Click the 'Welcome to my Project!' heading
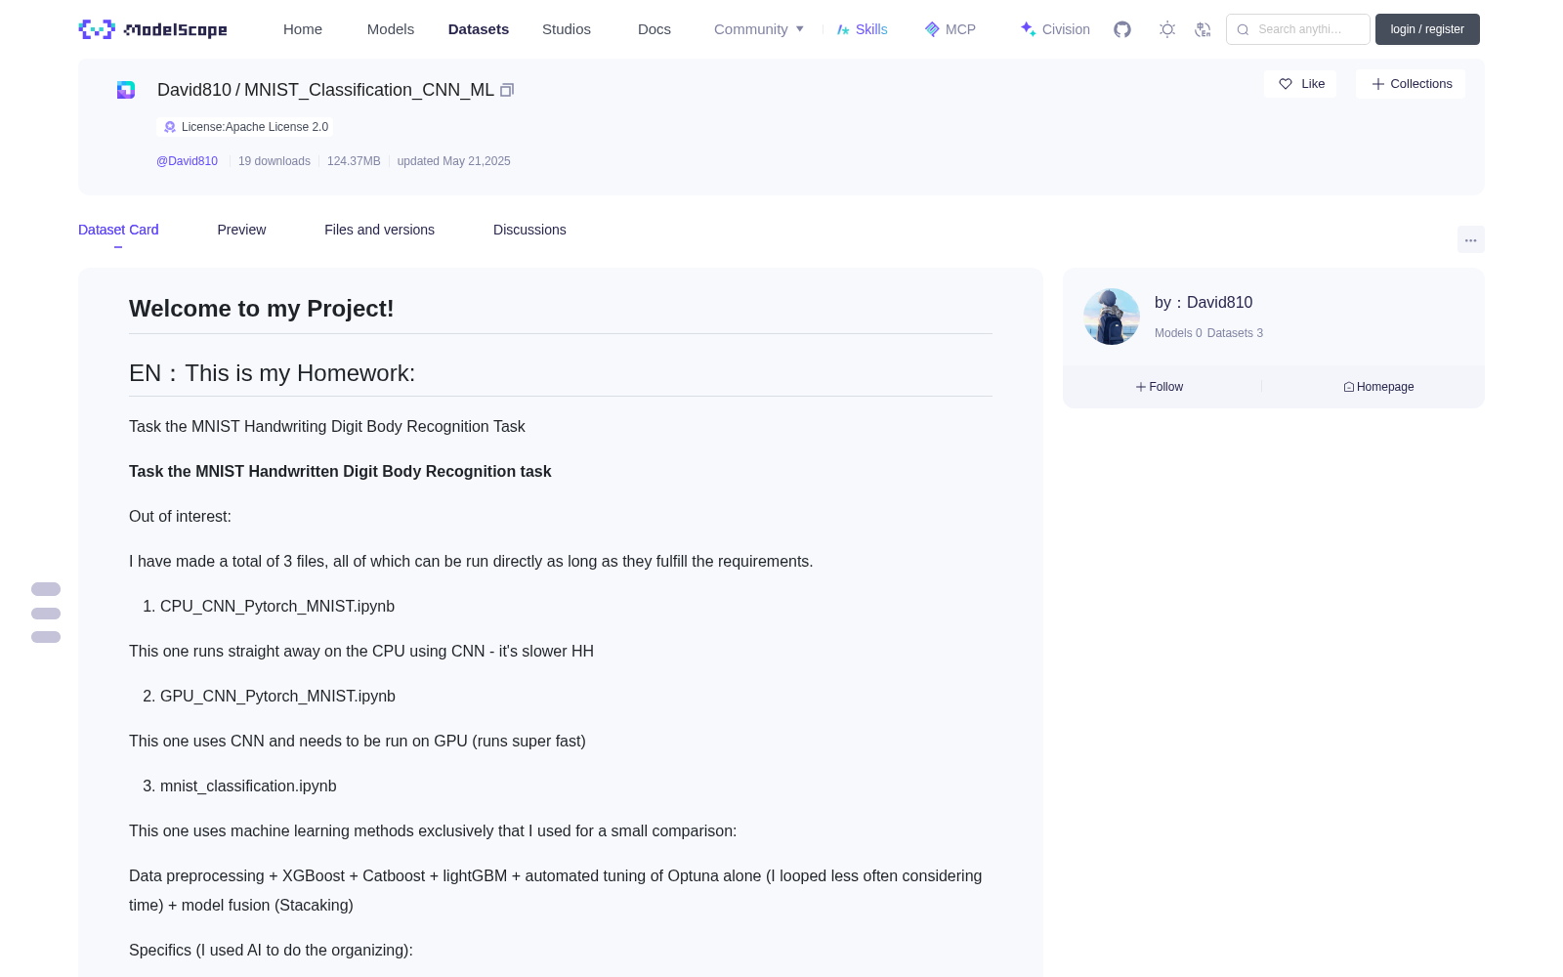1563x977 pixels. [x=262, y=309]
